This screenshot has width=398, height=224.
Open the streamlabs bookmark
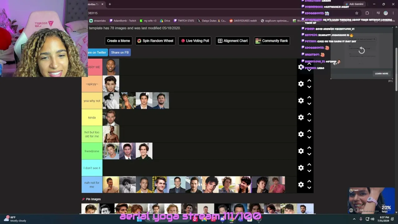pos(98,21)
